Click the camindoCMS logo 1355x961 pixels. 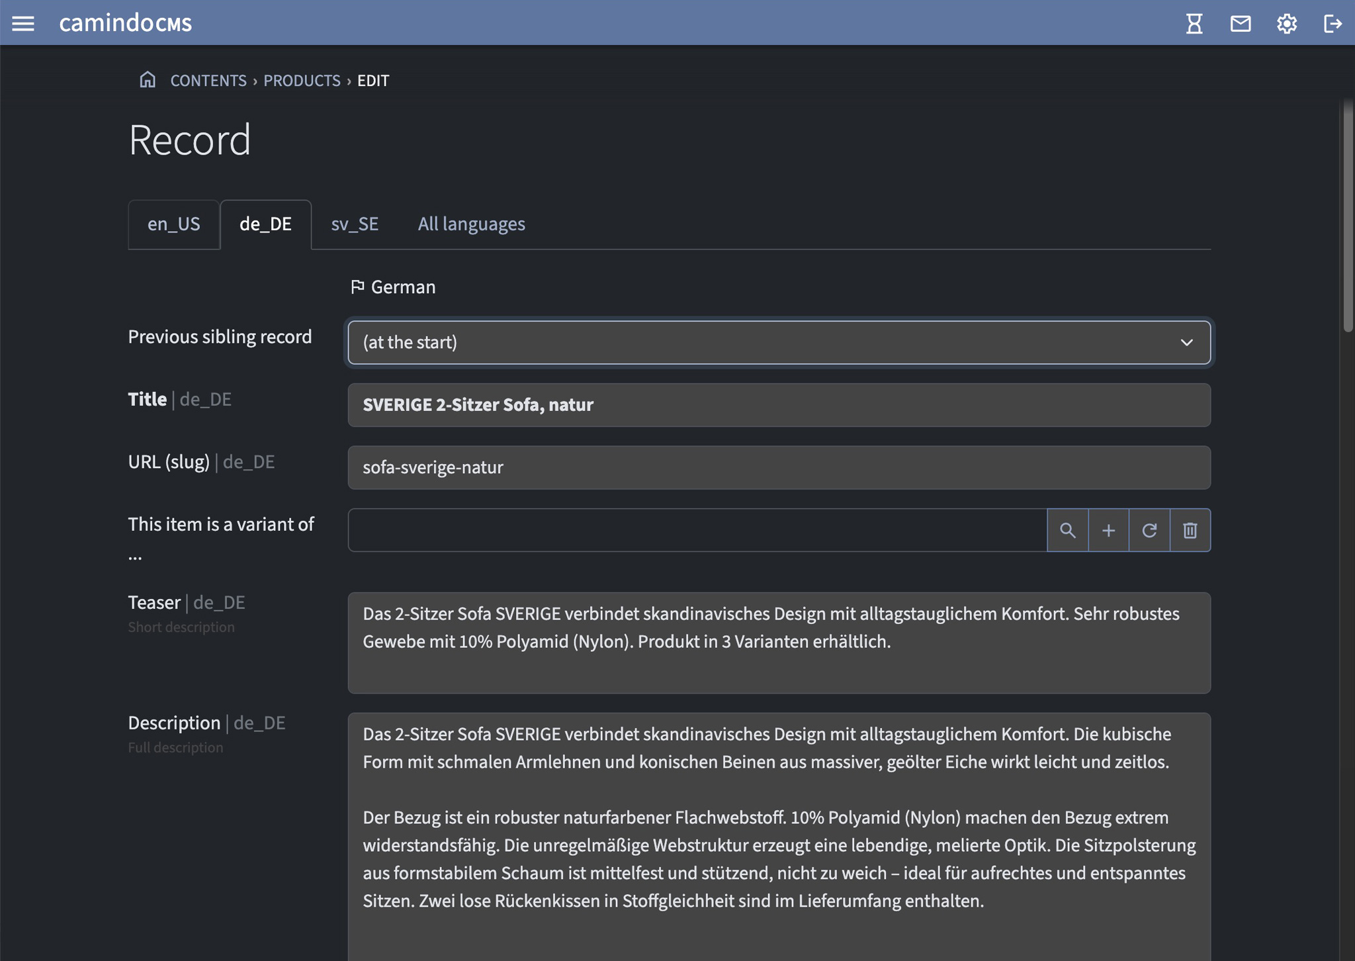126,23
